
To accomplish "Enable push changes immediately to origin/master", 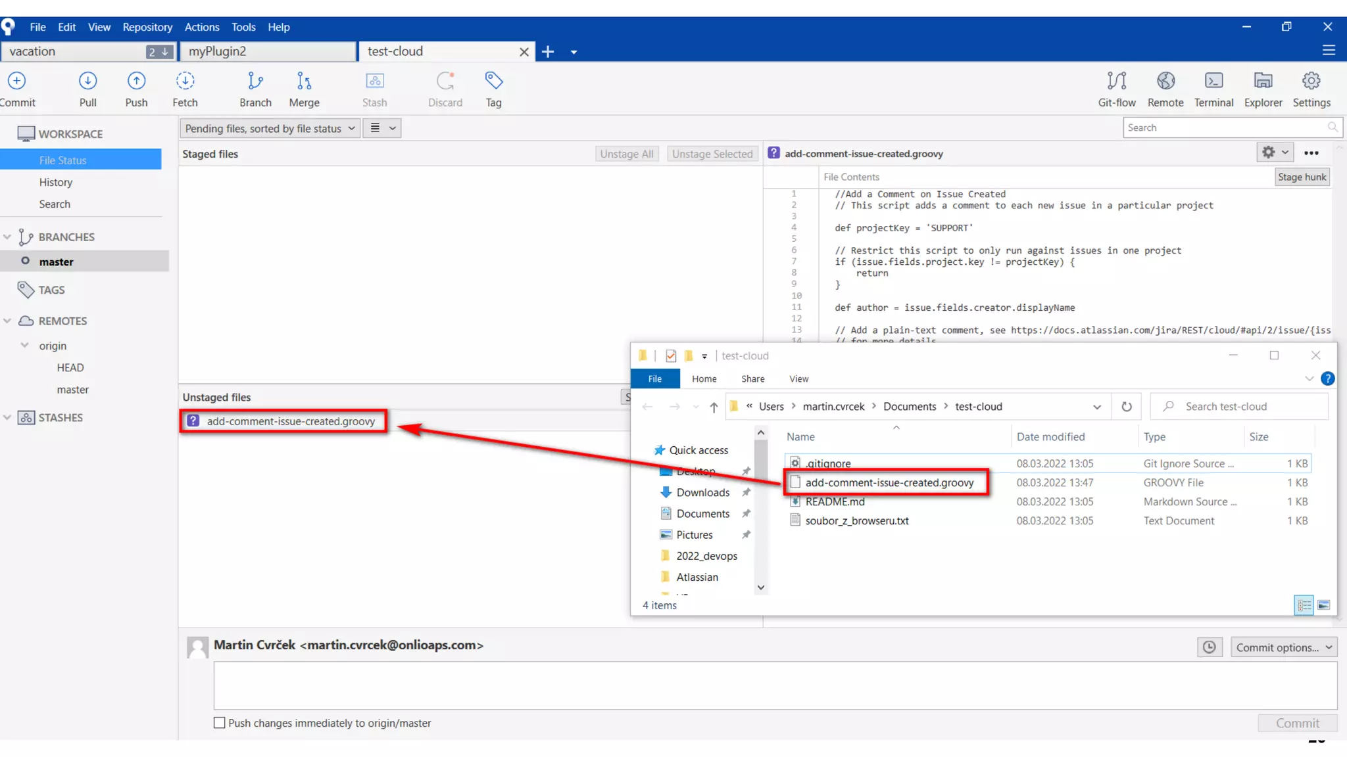I will pyautogui.click(x=220, y=723).
